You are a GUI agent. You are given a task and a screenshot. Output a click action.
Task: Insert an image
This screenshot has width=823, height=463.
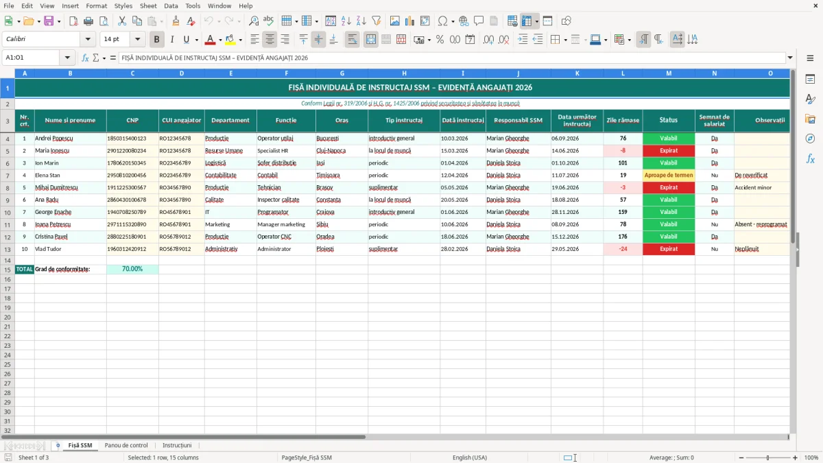pyautogui.click(x=395, y=21)
